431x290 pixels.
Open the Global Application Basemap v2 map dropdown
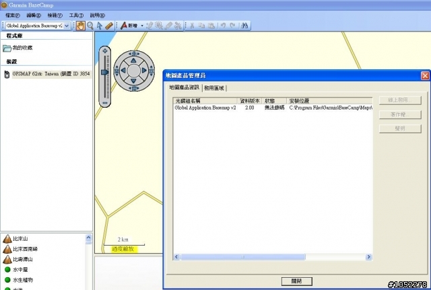(67, 26)
